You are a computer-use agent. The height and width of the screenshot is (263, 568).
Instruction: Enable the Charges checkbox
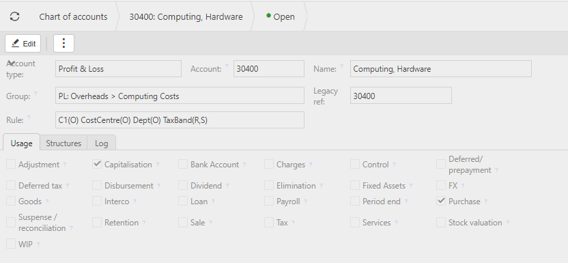pos(269,164)
